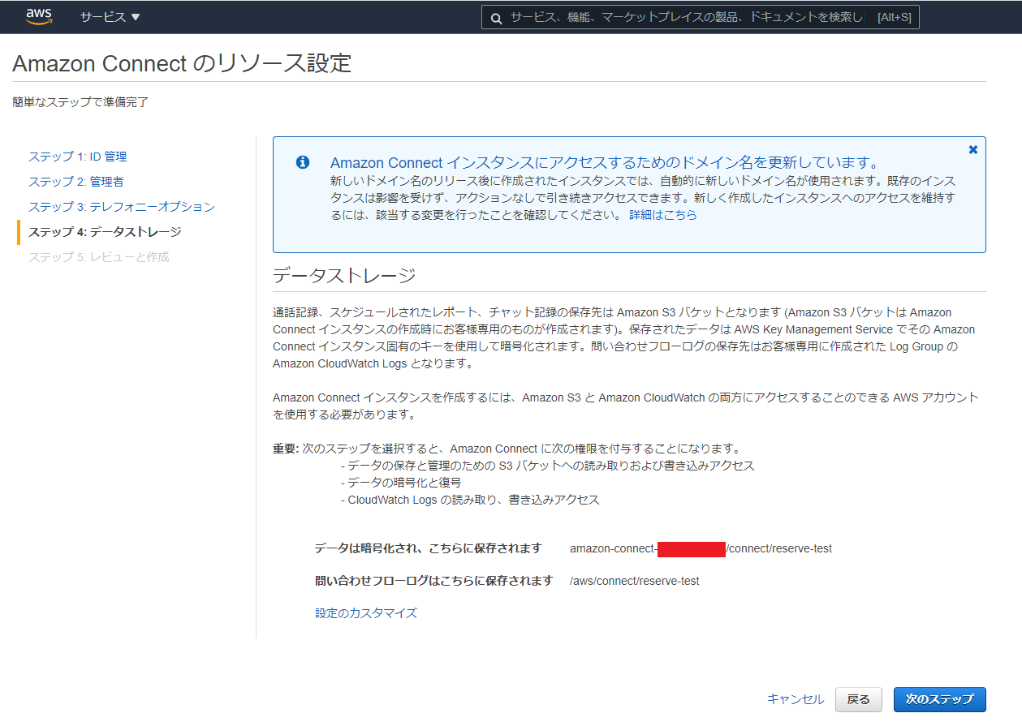Screen dimensions: 1022x726
Task: Click the 次のステップ button
Action: click(x=939, y=699)
